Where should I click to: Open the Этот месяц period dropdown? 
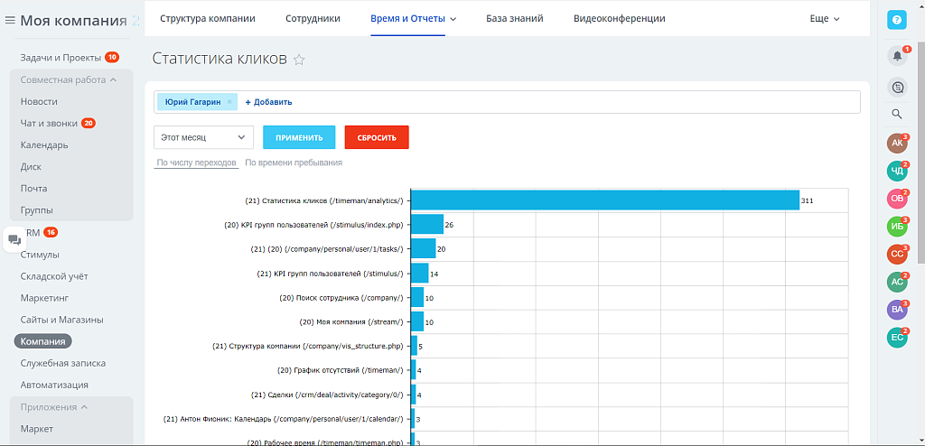click(x=203, y=137)
